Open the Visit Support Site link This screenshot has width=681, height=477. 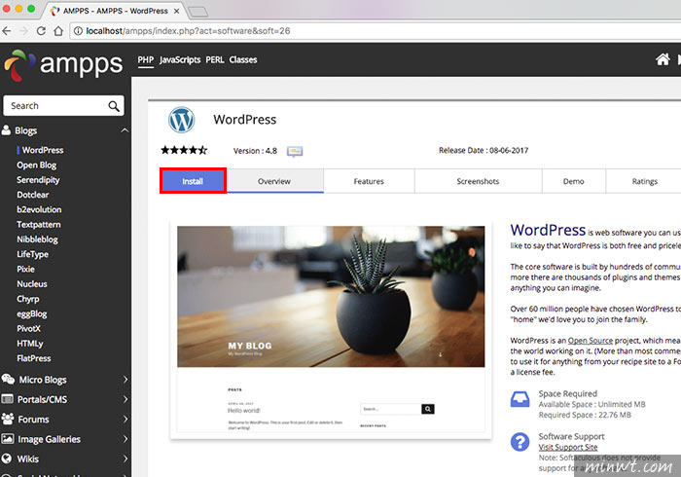[x=567, y=447]
